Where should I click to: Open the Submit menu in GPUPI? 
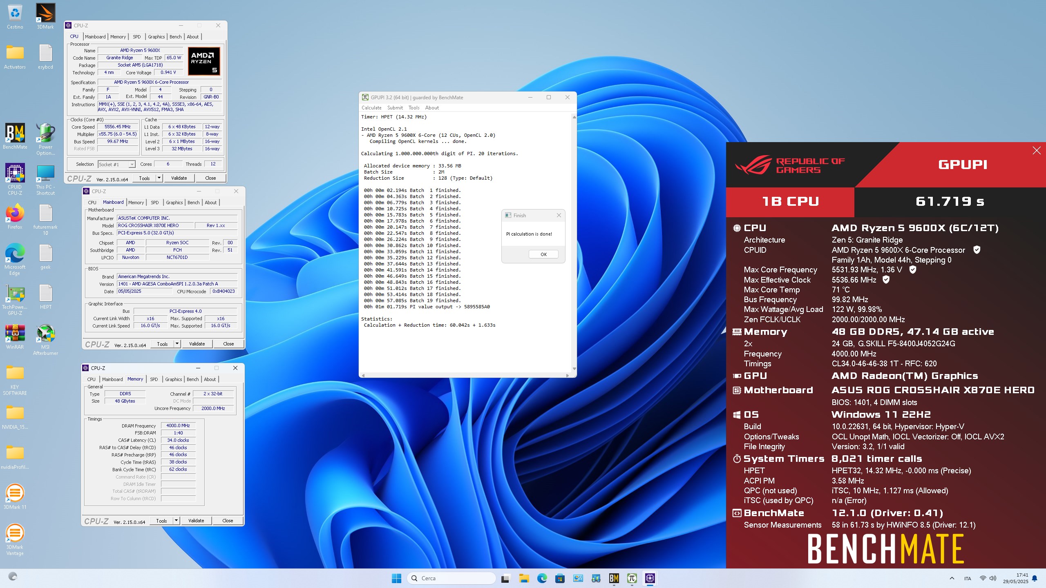[x=395, y=108]
